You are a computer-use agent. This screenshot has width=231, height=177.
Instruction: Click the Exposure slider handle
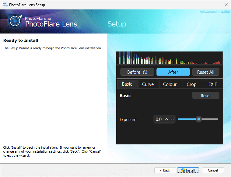[x=199, y=119]
